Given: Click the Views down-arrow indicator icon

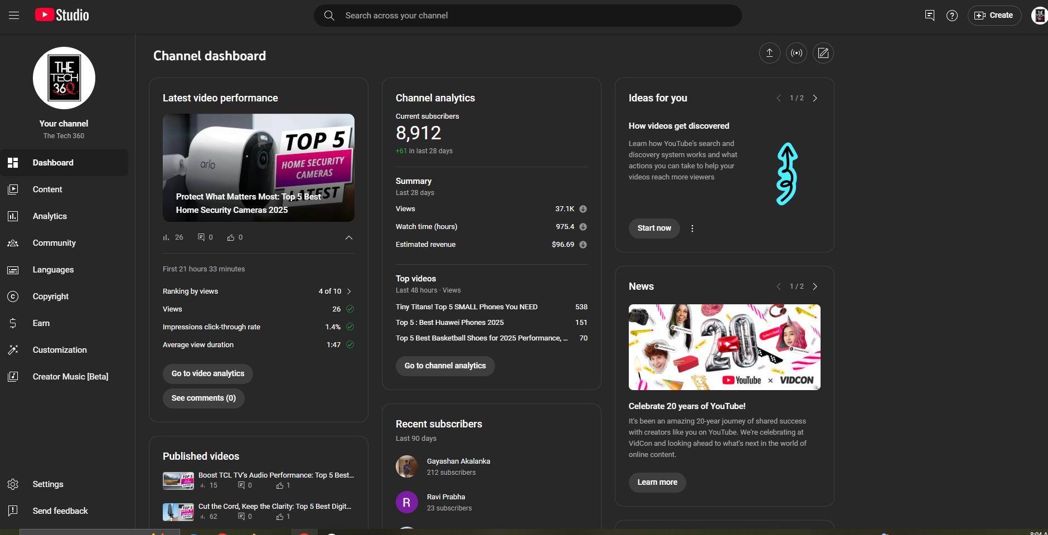Looking at the screenshot, I should point(583,209).
